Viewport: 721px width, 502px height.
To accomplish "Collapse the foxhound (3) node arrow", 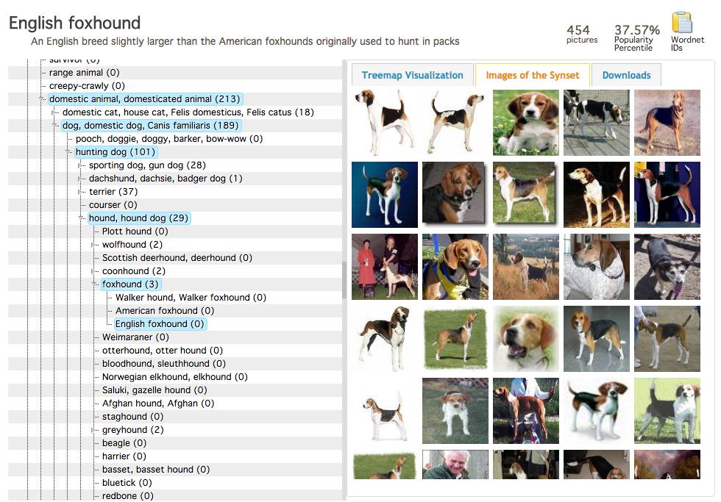I will [95, 284].
